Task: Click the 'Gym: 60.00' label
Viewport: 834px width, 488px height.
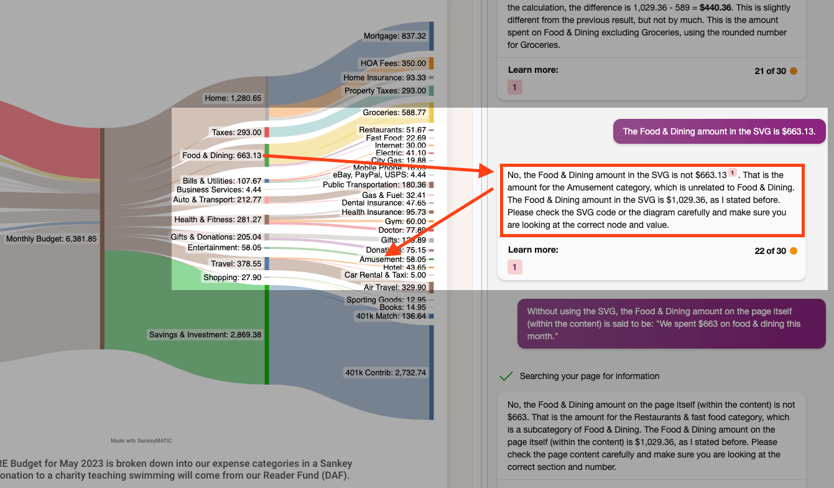Action: tap(405, 222)
